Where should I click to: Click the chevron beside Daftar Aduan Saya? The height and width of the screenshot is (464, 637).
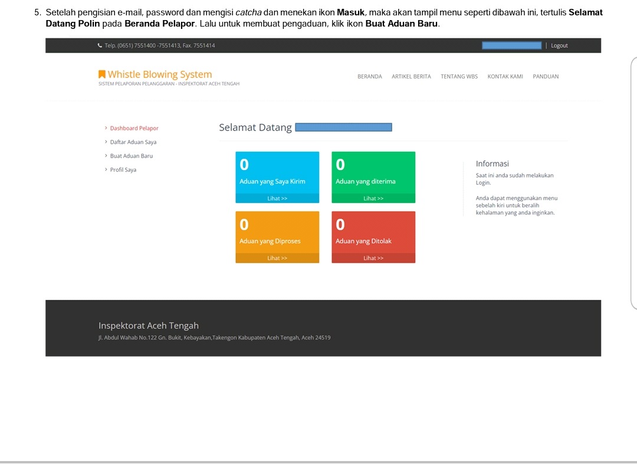point(106,142)
